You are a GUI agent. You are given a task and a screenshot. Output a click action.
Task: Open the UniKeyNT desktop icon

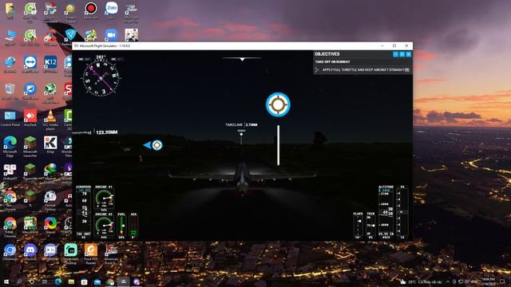point(10,172)
